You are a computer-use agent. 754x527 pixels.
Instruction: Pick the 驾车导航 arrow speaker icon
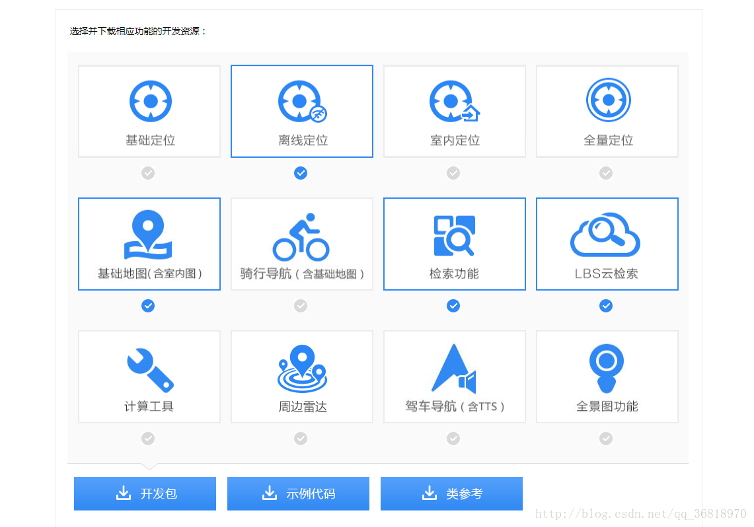coord(453,369)
